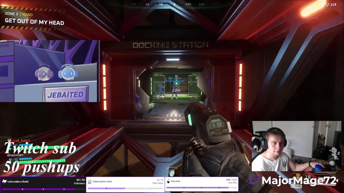Image resolution: width=344 pixels, height=193 pixels.
Task: Click the 18 ammo display on the pistol
Action: click(217, 125)
